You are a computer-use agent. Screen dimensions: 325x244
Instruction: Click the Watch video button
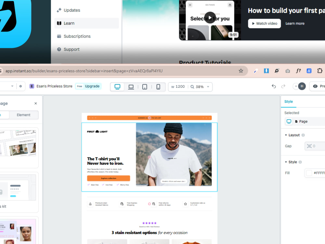(264, 23)
